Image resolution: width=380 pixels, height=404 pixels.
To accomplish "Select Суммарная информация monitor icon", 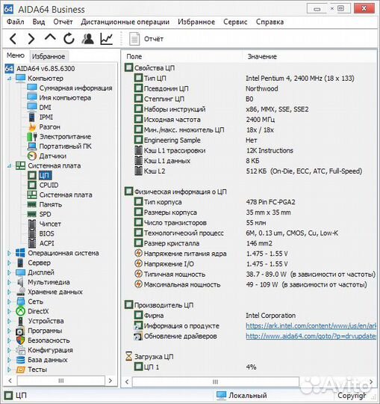I will tap(32, 88).
